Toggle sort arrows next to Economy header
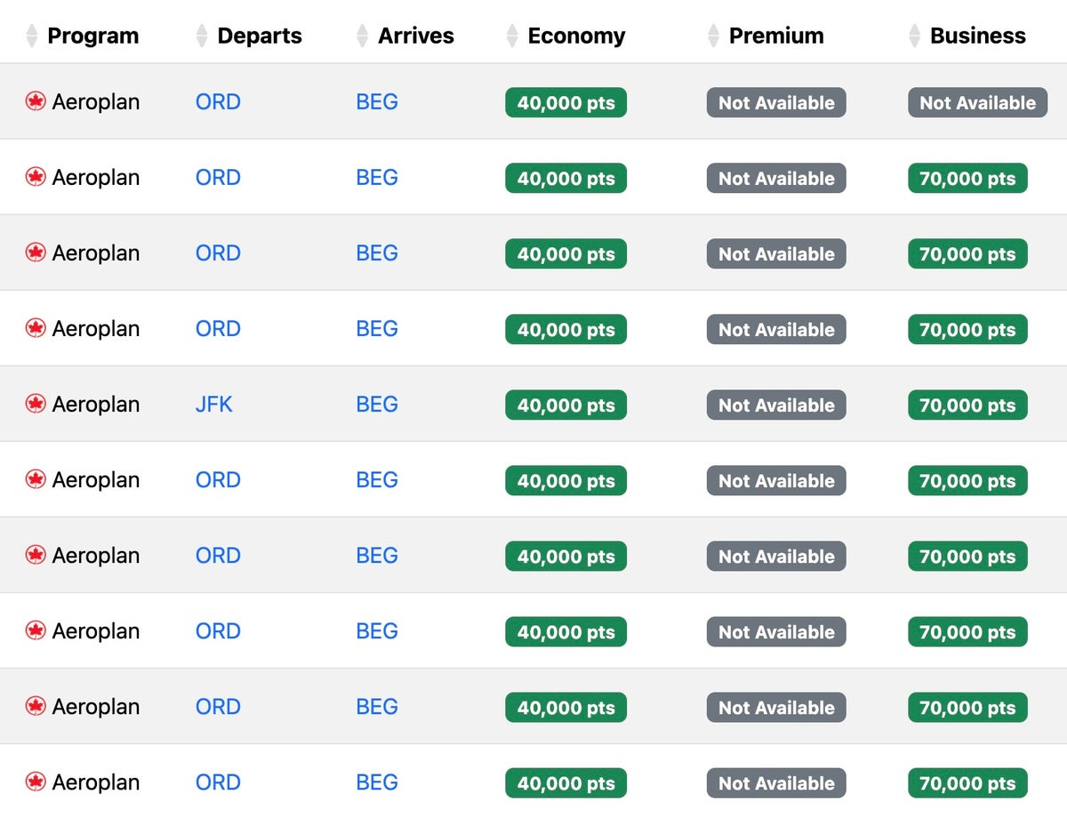 pyautogui.click(x=512, y=36)
